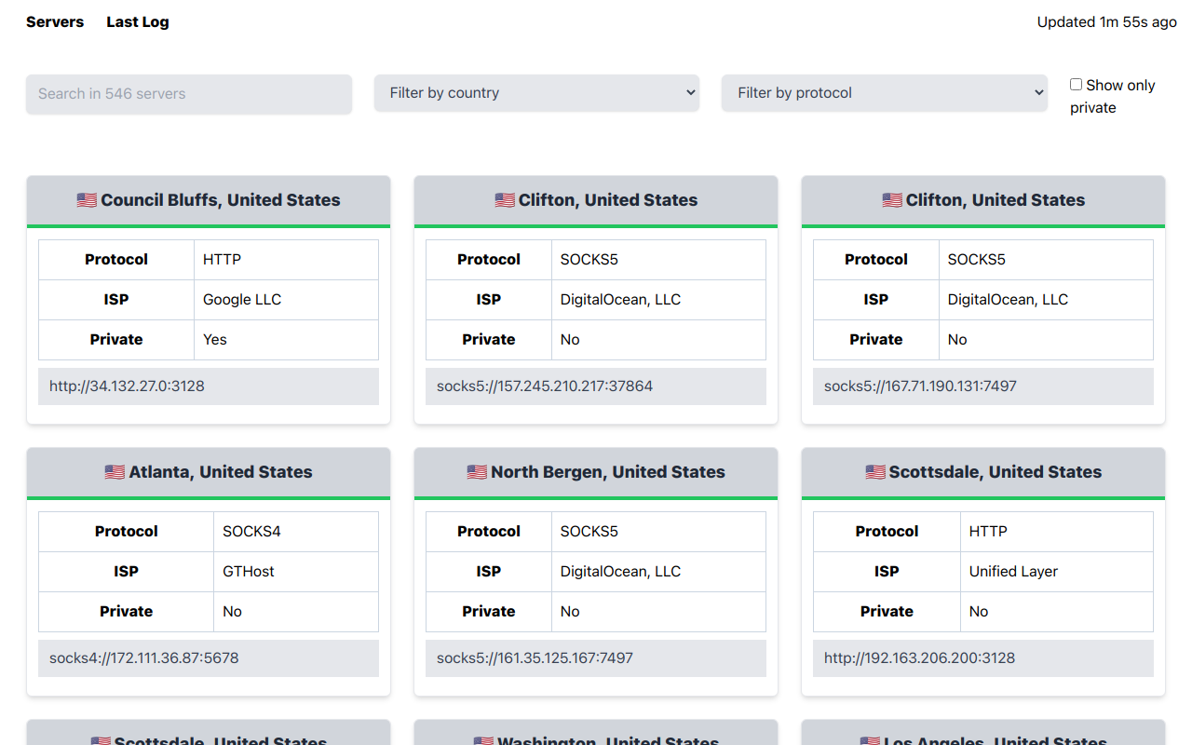Click the US flag on Council Bluffs card
This screenshot has width=1192, height=745.
tap(87, 199)
